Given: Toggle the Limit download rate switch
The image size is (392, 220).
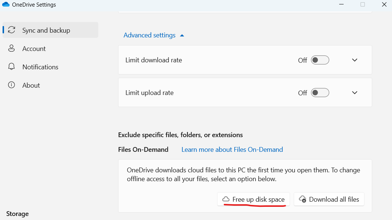Looking at the screenshot, I should tap(320, 60).
